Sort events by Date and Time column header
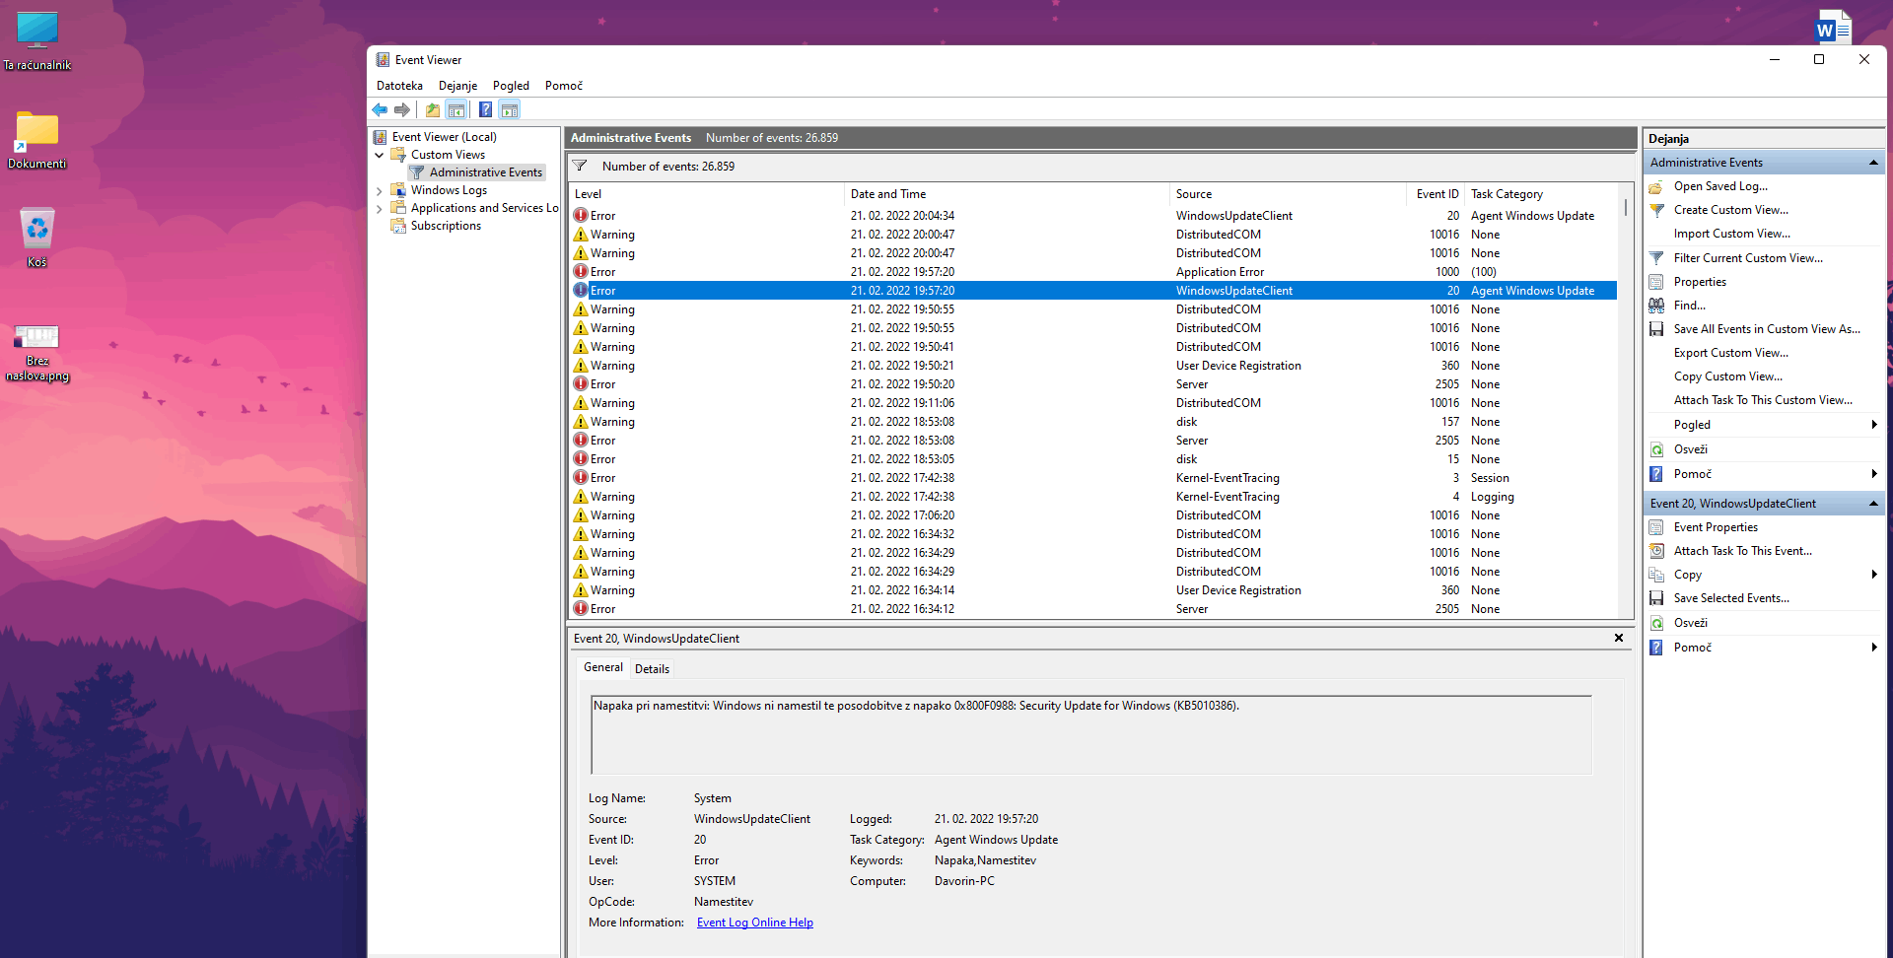Screen dimensions: 1893x958 click(1007, 194)
